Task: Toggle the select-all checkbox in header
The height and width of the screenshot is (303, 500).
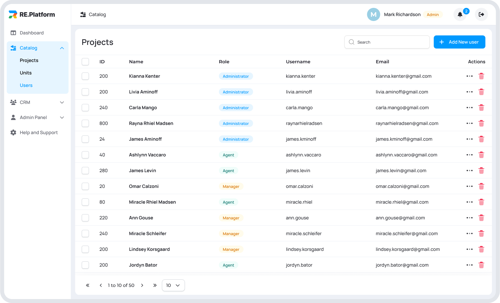Action: pos(85,62)
